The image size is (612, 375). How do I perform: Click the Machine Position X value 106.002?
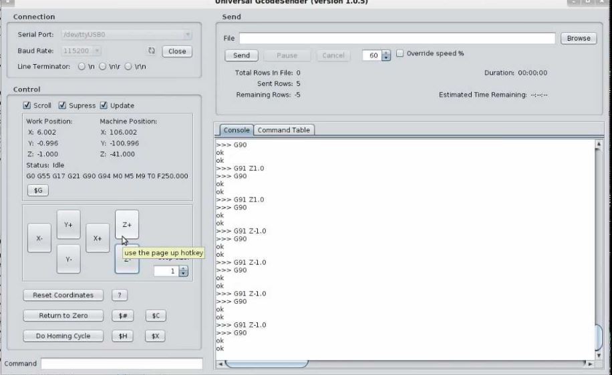tap(123, 132)
